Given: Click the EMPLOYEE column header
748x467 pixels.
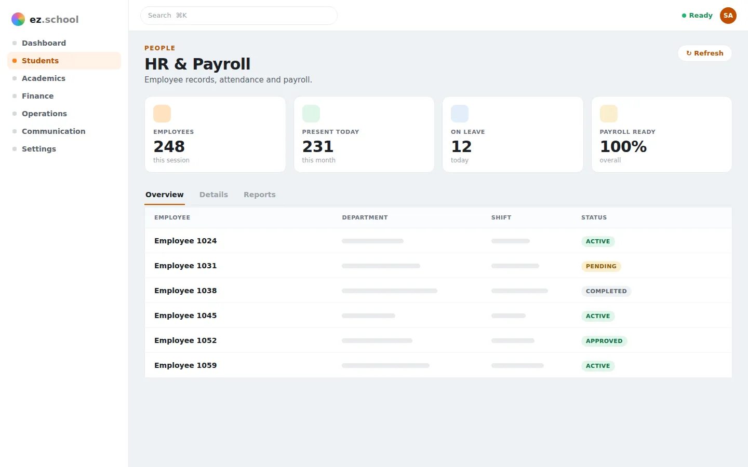Looking at the screenshot, I should (x=172, y=217).
